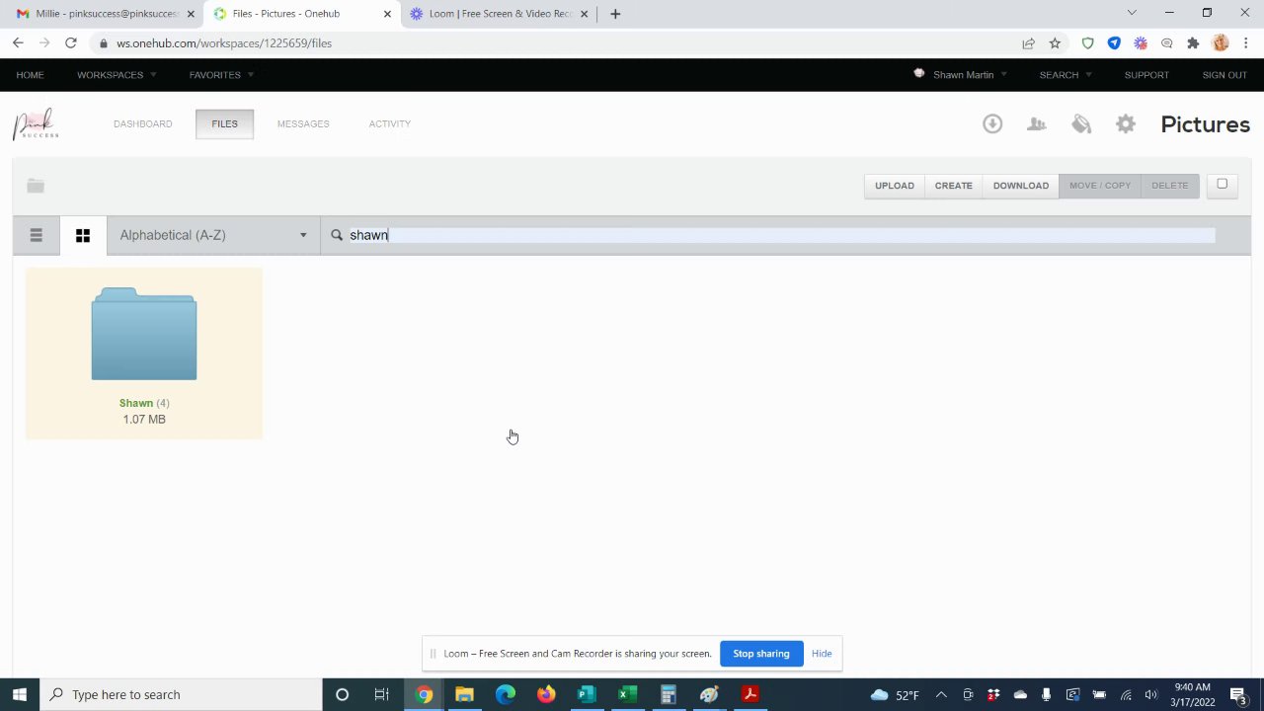Open the Support link
This screenshot has width=1264, height=711.
click(1146, 75)
